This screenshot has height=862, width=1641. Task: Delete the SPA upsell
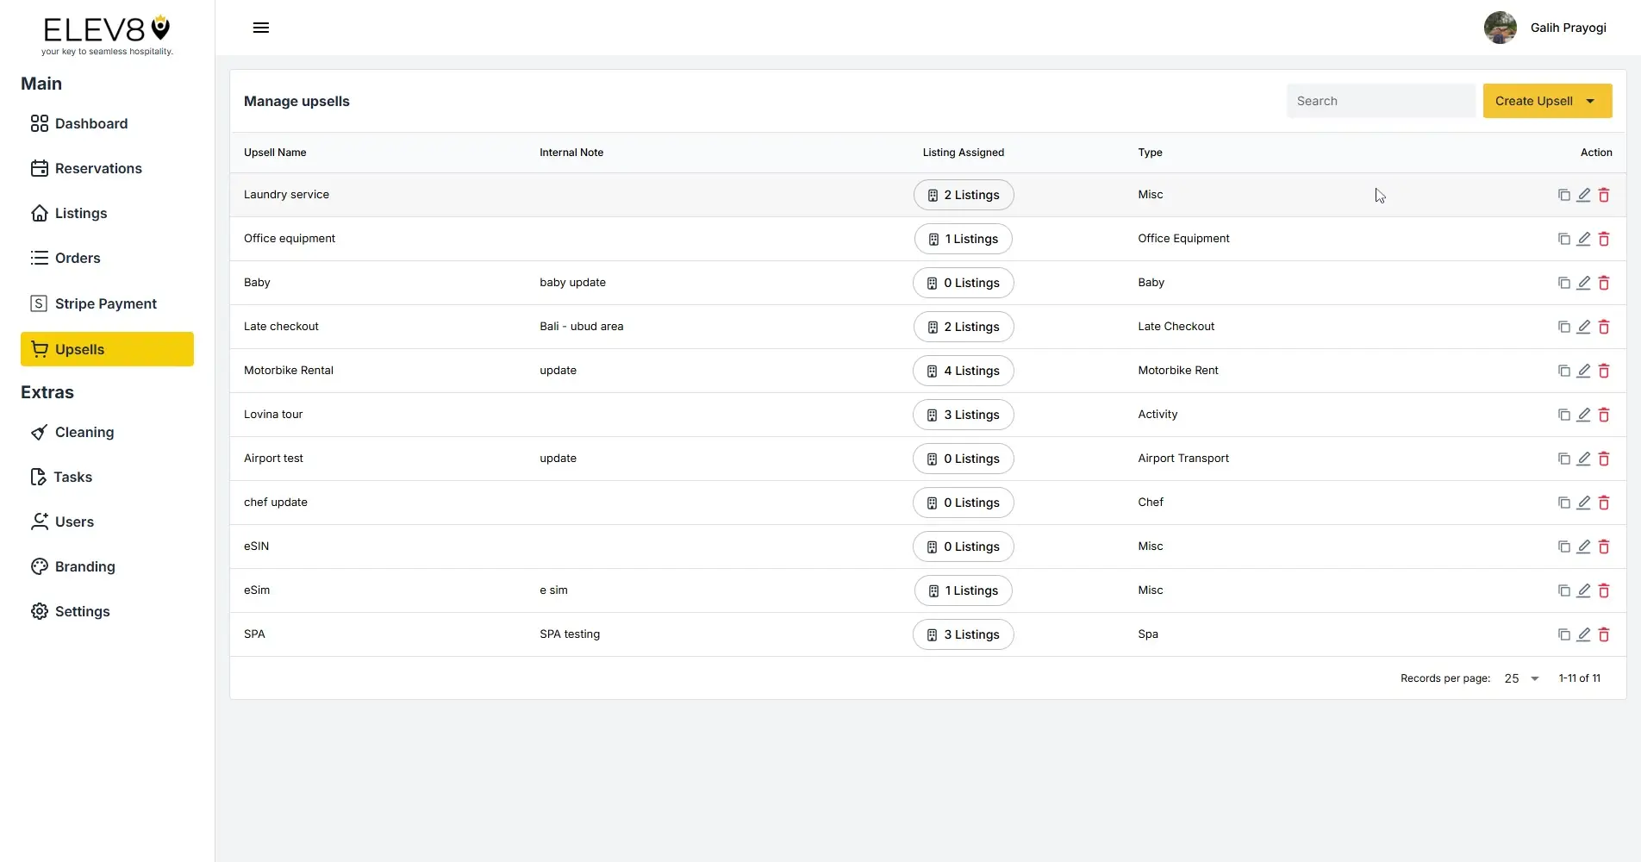click(x=1604, y=634)
